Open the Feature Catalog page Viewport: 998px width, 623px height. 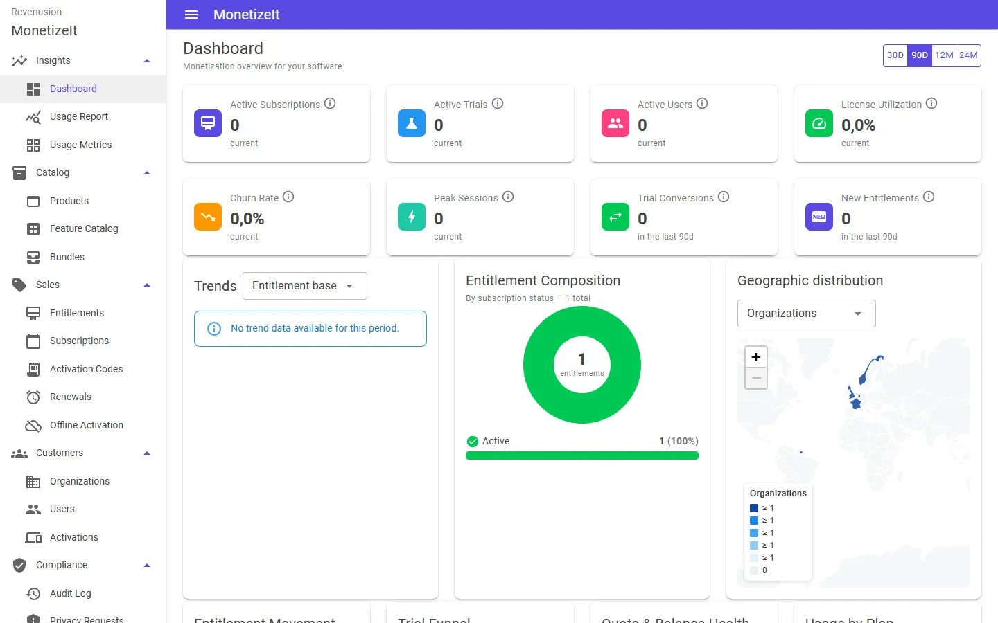[83, 229]
